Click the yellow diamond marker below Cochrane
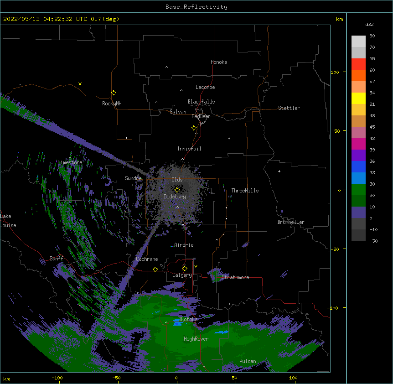This screenshot has width=393, height=384. coord(155,269)
